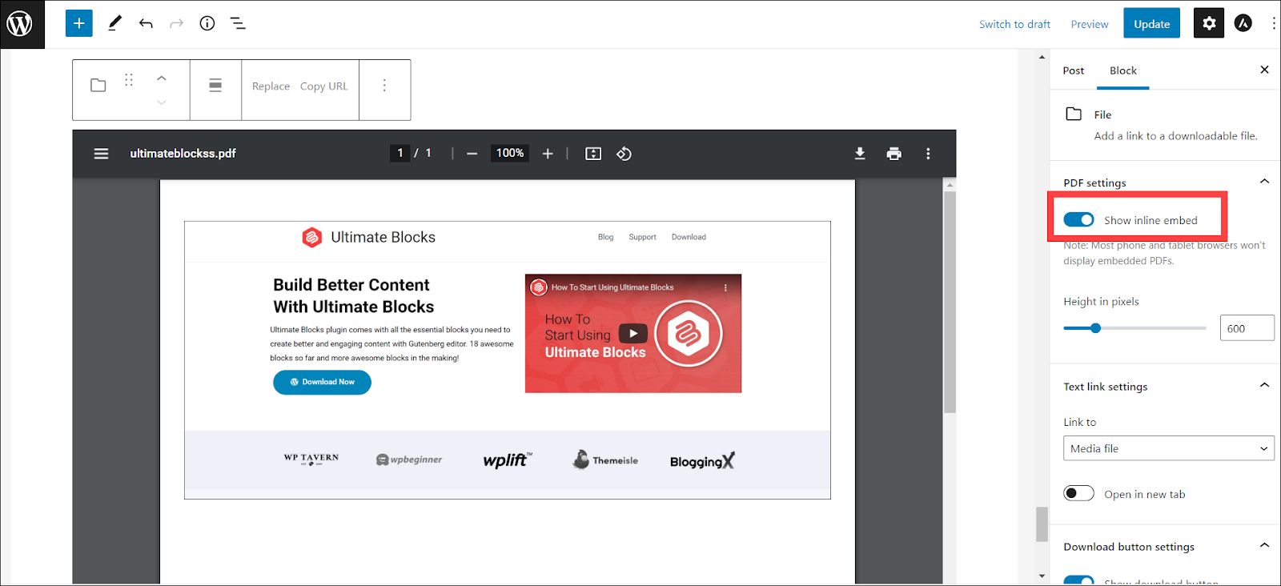The width and height of the screenshot is (1281, 586).
Task: Click the blue add block inserter button
Action: coord(79,23)
